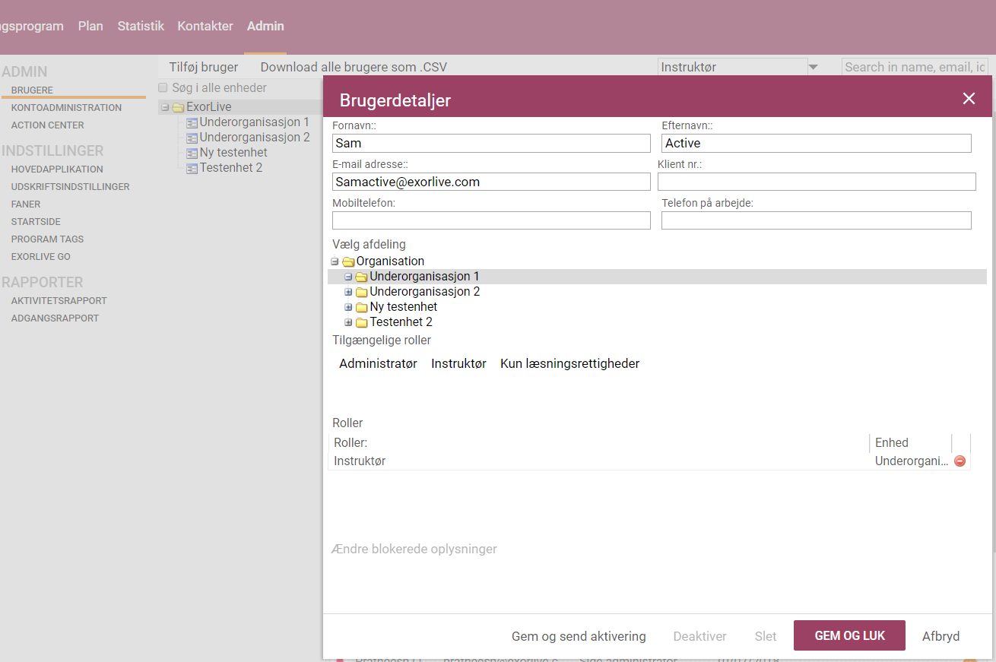Collapse the ExorLive tree node
This screenshot has height=662, width=996.
pyautogui.click(x=165, y=107)
